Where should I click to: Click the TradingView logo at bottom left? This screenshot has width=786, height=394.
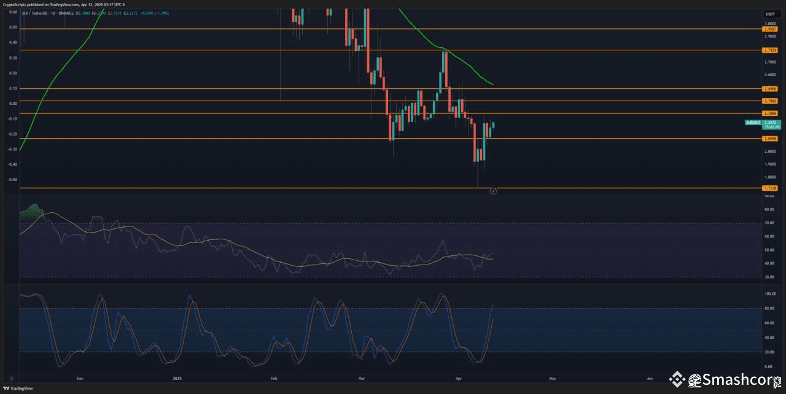tap(18, 388)
